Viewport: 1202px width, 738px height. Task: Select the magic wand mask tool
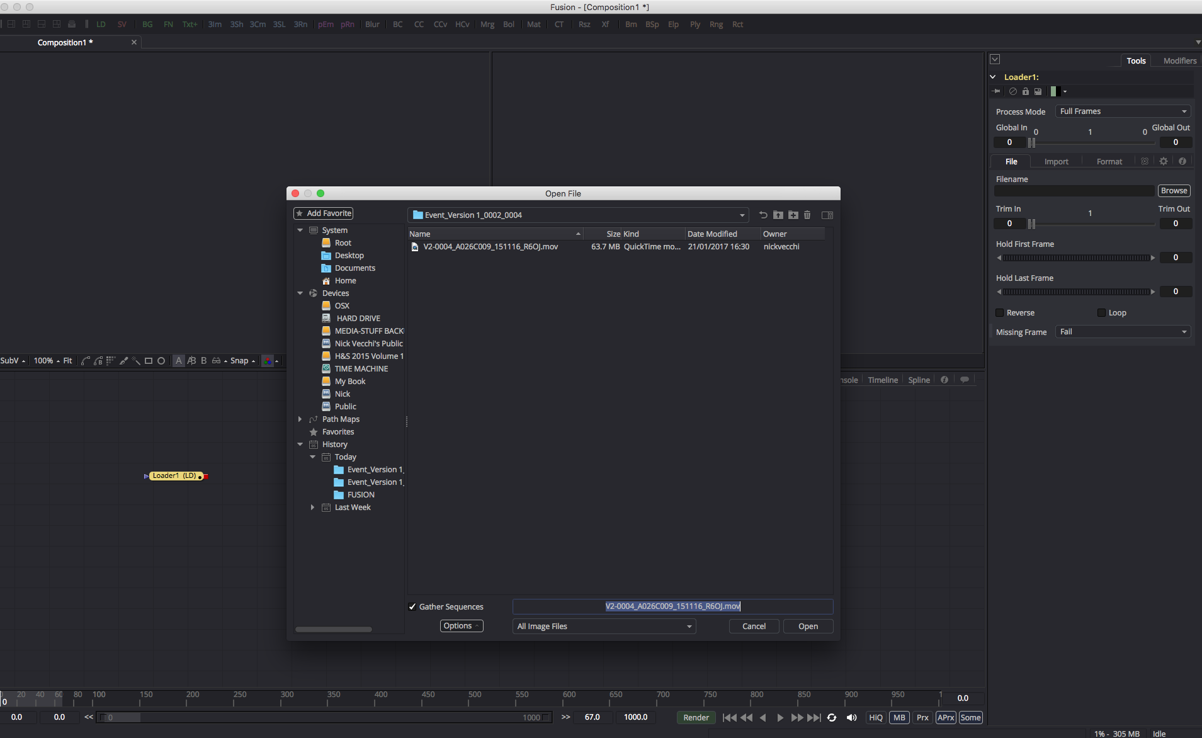point(136,361)
